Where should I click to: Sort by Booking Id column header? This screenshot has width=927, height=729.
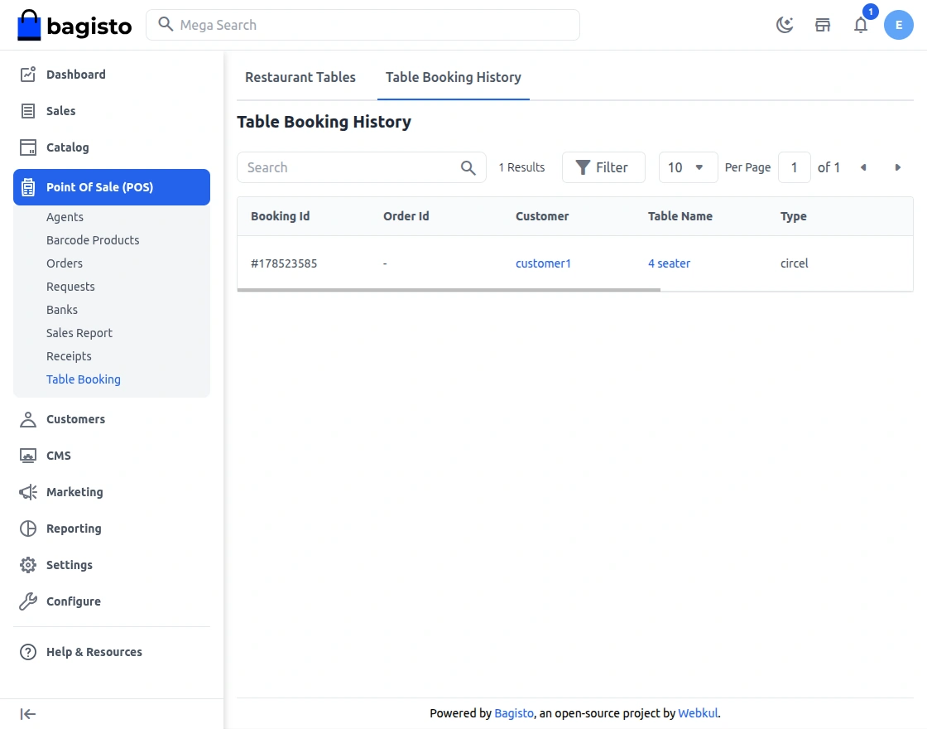281,216
